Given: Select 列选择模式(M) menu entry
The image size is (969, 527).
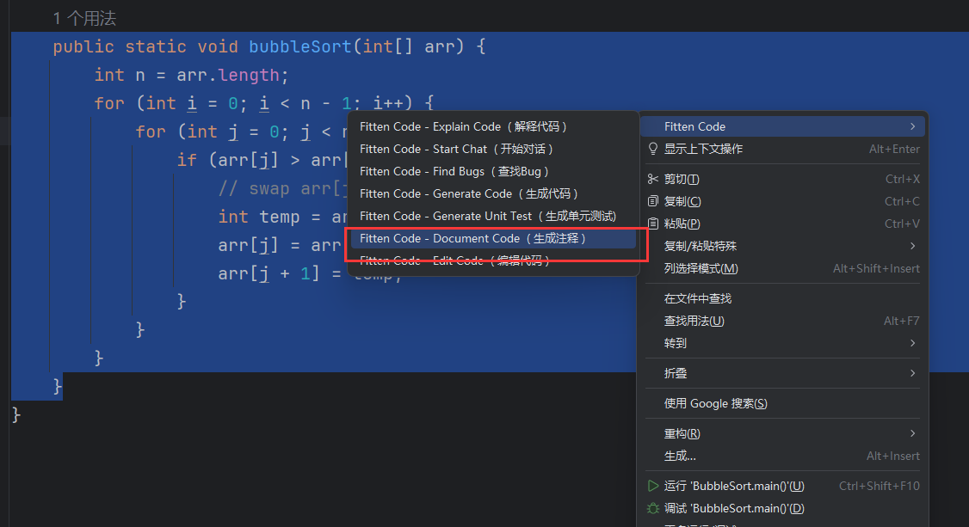Looking at the screenshot, I should click(782, 268).
